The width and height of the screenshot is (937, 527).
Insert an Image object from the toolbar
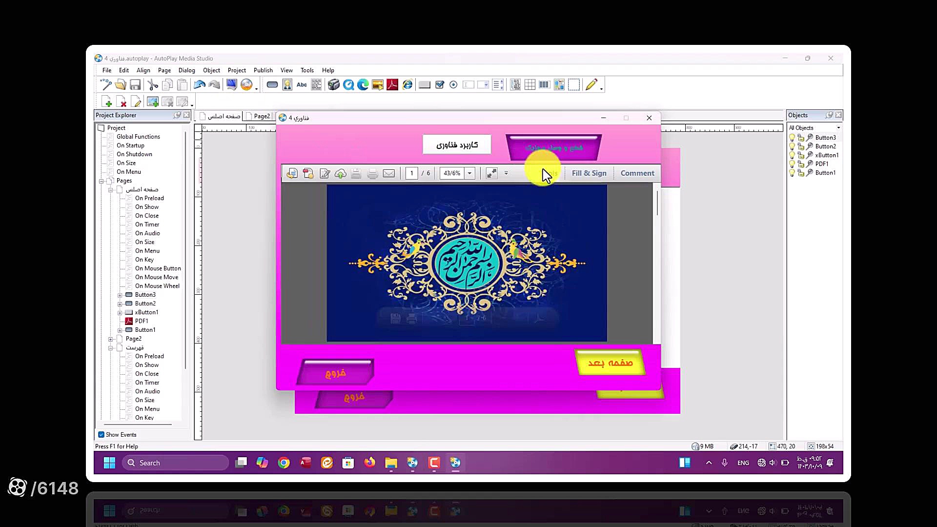pyautogui.click(x=287, y=85)
